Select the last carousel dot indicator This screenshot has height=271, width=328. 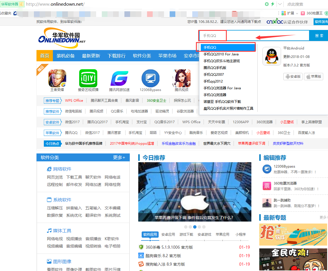tap(204, 227)
